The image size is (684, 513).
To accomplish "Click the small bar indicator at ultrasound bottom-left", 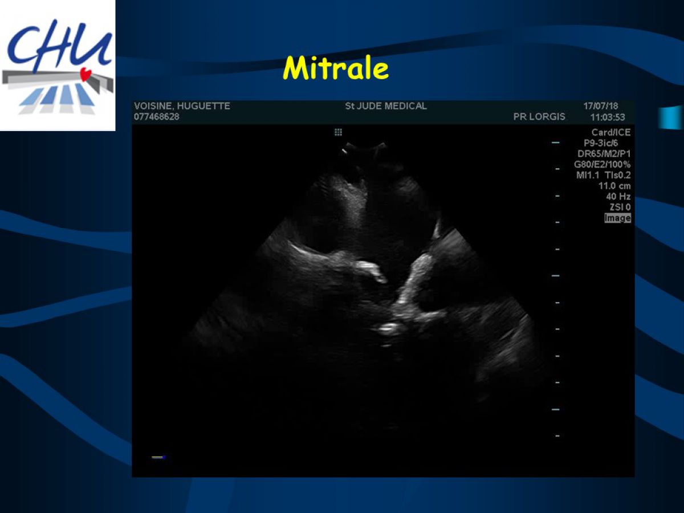I will point(158,457).
